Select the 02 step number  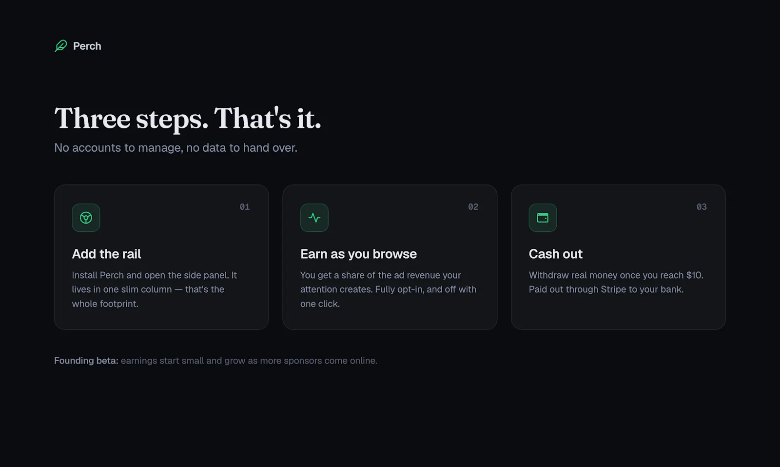[473, 207]
